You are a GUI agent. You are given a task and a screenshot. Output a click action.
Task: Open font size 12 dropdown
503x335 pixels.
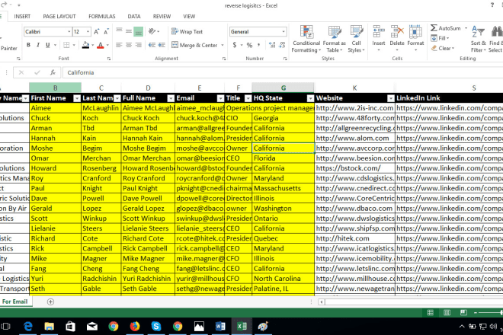coord(88,31)
